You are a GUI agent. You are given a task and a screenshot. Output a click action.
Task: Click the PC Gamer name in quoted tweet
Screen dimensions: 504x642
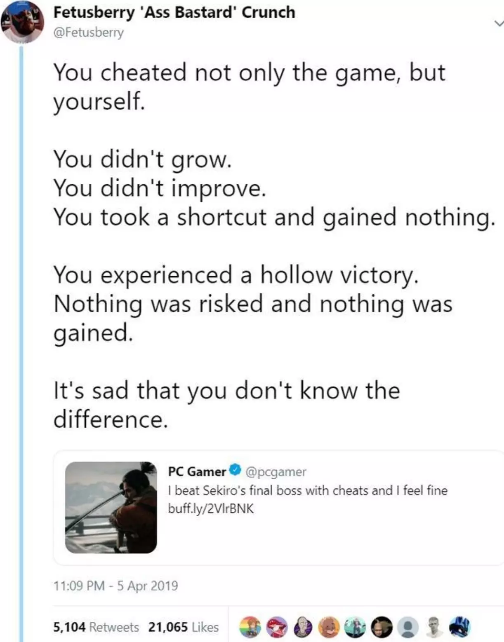click(x=197, y=471)
